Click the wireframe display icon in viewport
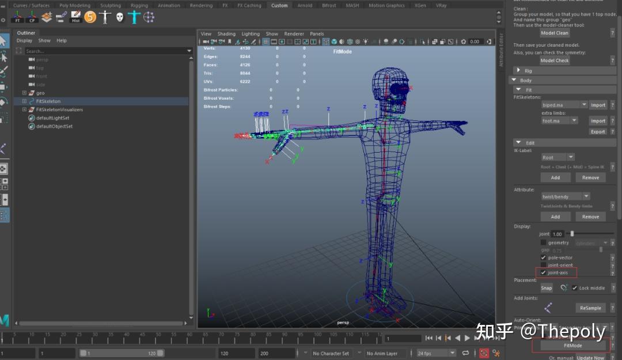This screenshot has height=360, width=622. (334, 42)
